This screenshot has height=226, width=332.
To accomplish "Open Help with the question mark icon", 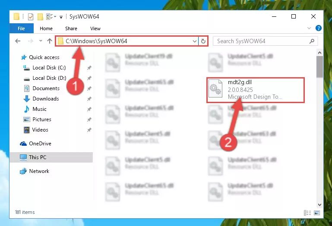I will pos(318,28).
